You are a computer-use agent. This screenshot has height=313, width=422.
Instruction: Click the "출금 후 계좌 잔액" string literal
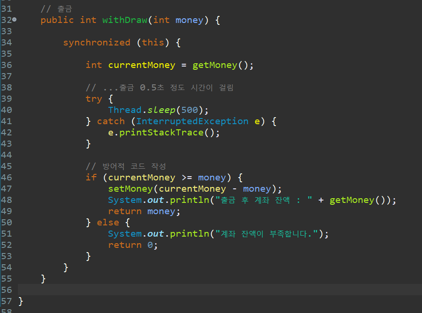(263, 200)
